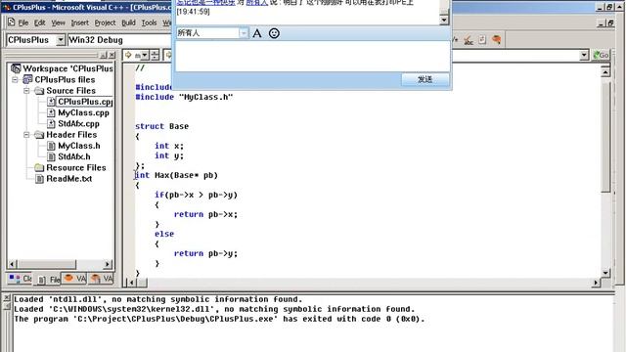The height and width of the screenshot is (352, 626).
Task: Switch to the ClassView tab
Action: point(20,279)
